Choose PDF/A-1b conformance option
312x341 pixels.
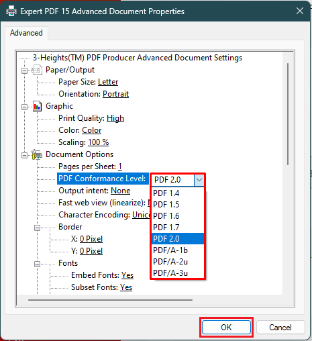click(x=178, y=250)
